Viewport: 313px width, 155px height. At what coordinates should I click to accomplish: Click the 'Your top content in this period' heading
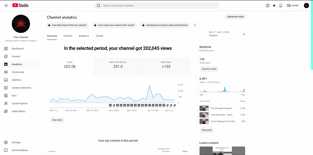coord(118,140)
